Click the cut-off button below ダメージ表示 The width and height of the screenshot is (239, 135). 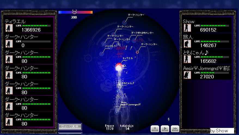tap(70, 134)
